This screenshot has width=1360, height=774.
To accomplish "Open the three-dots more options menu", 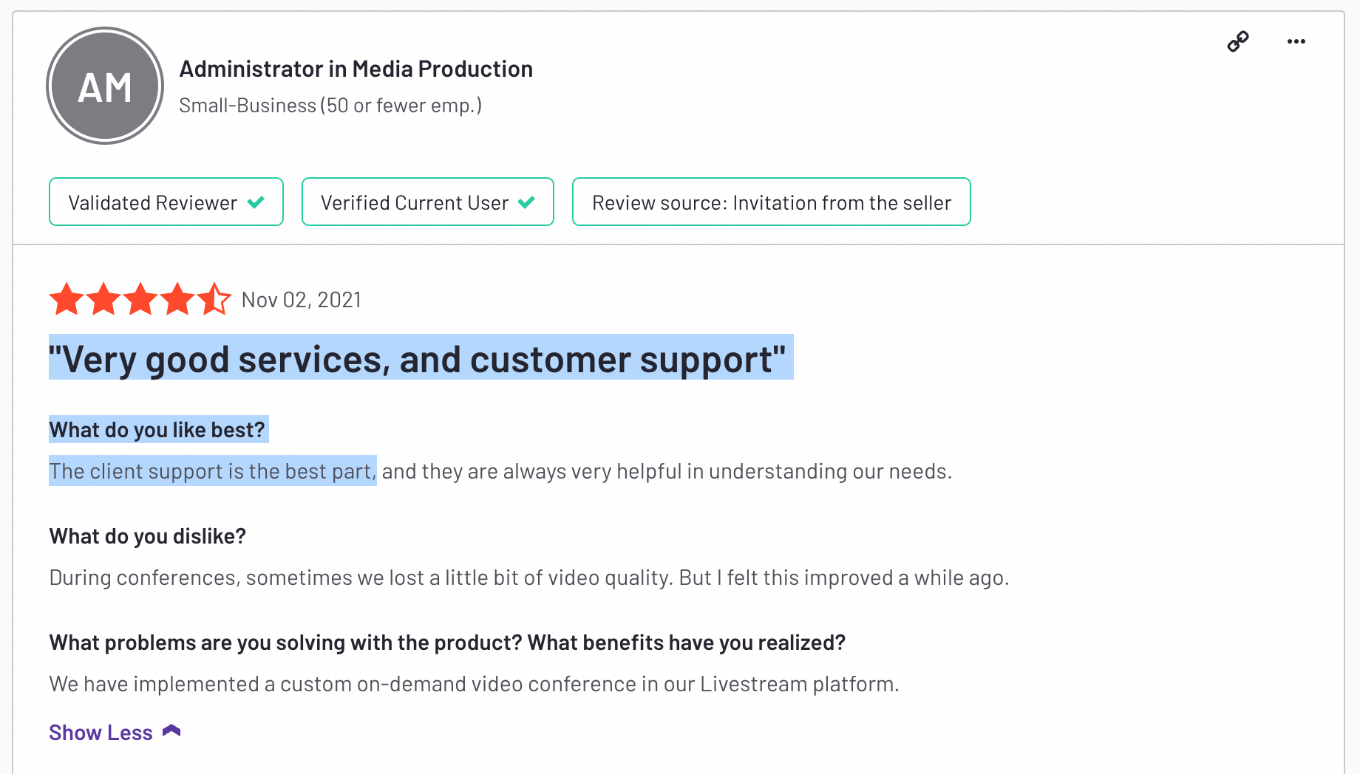I will coord(1296,41).
